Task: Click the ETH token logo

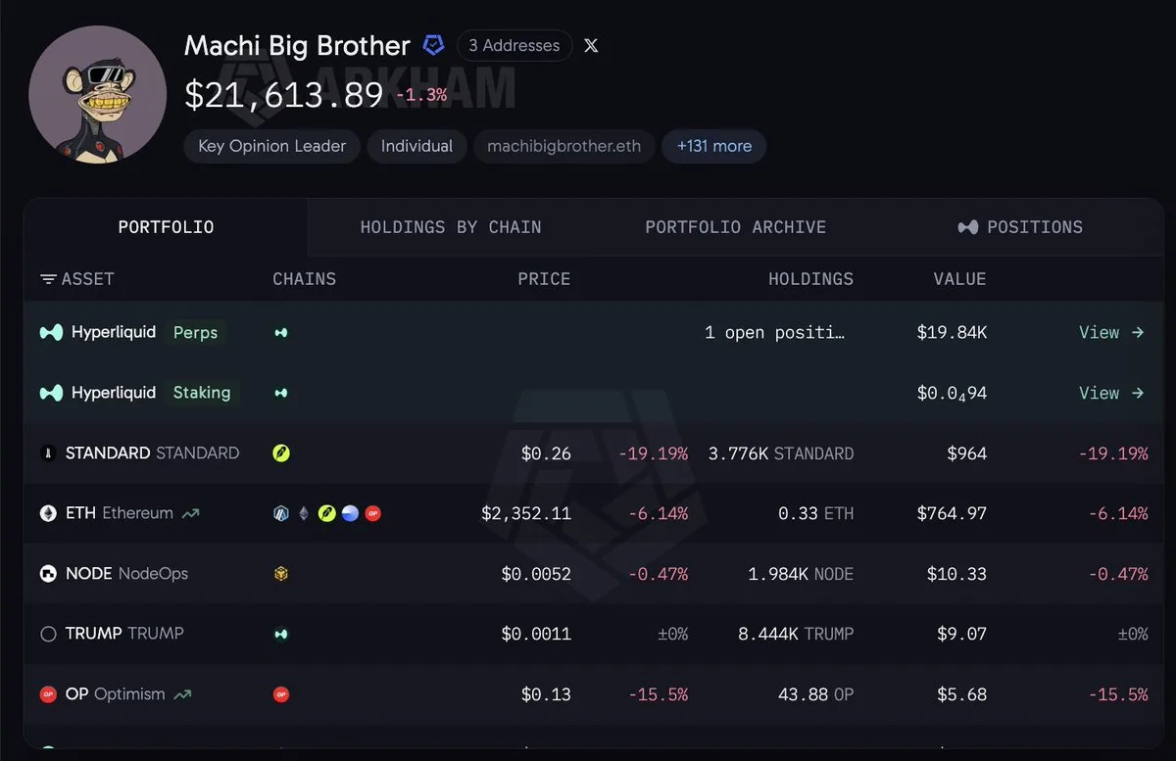Action: (48, 513)
